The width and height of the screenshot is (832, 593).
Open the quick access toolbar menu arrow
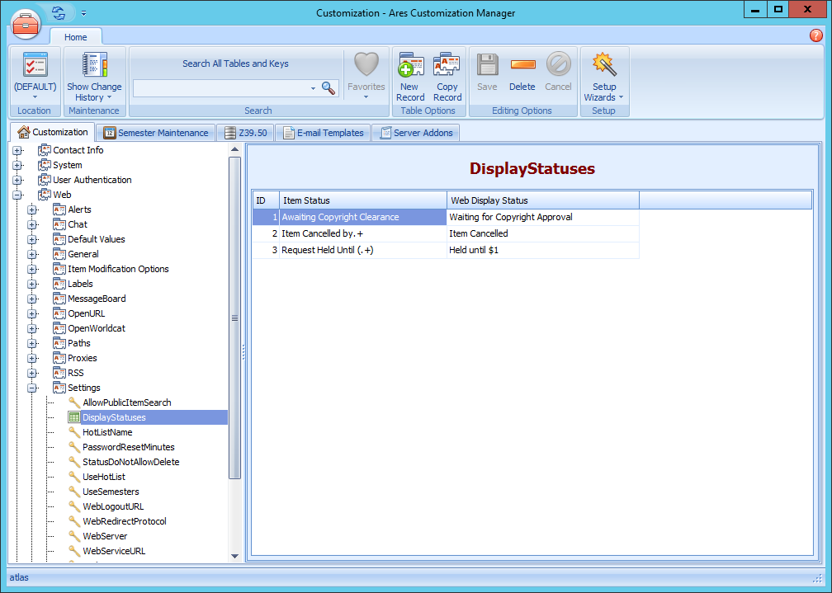pyautogui.click(x=83, y=12)
